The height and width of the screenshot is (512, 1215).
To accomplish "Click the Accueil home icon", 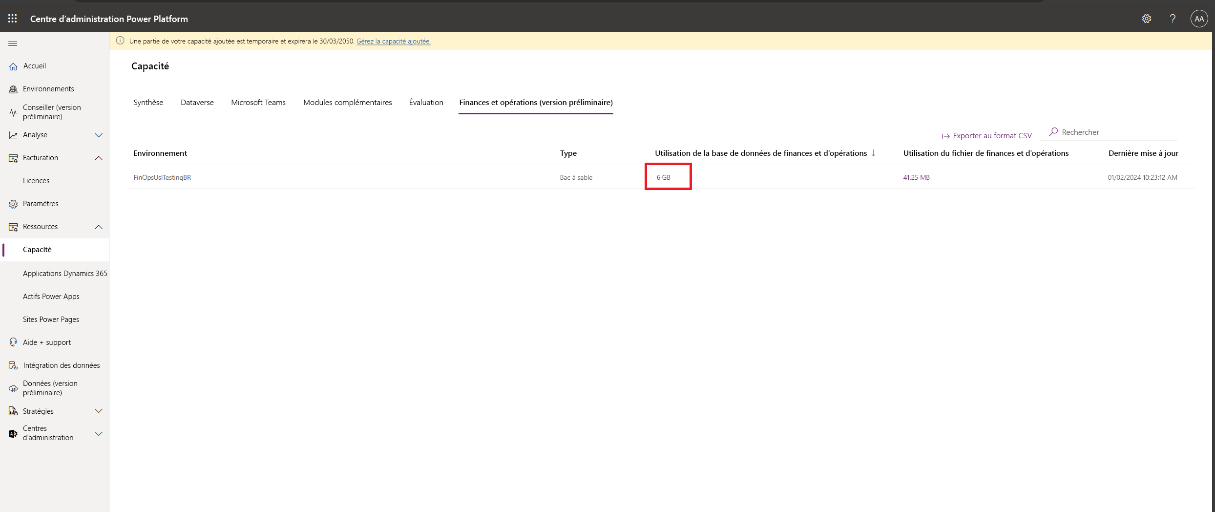I will point(13,66).
